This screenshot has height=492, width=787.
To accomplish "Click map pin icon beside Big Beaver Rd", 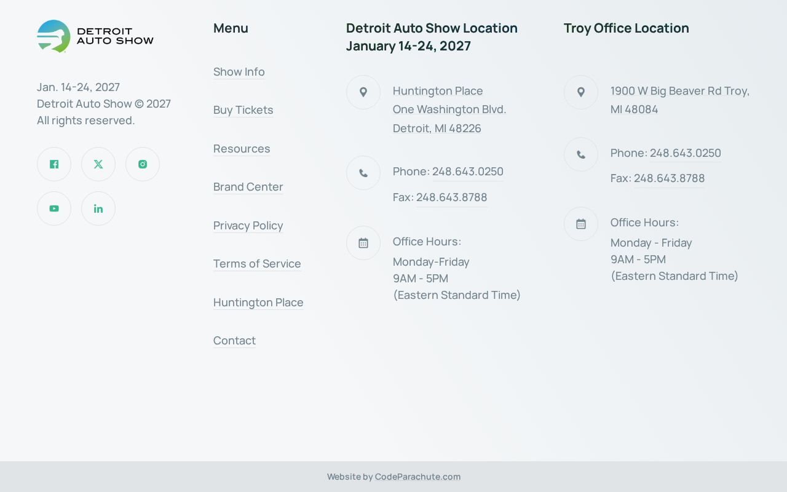I will [x=581, y=92].
